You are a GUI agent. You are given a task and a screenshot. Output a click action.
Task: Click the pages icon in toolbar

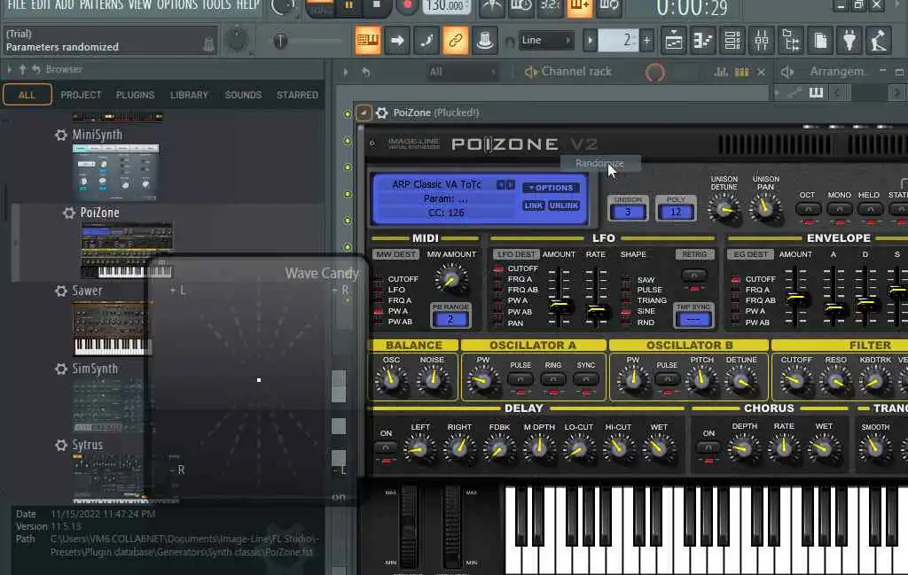click(820, 41)
